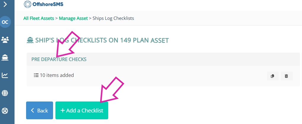Click the Add a Checklist button

click(82, 110)
